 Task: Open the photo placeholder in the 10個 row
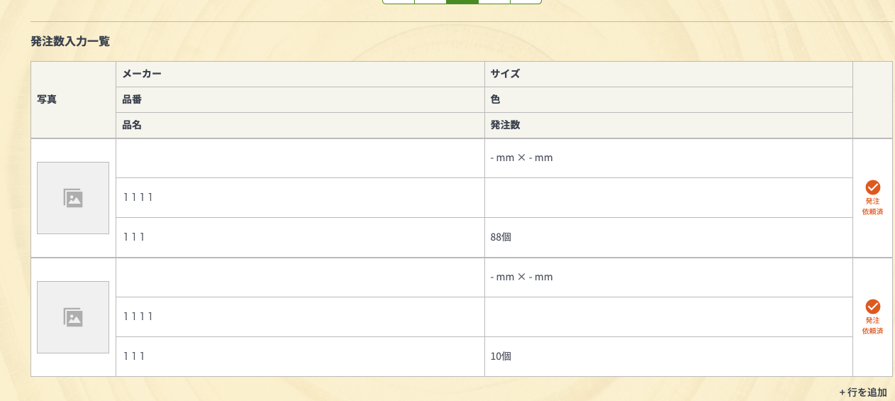click(x=73, y=317)
